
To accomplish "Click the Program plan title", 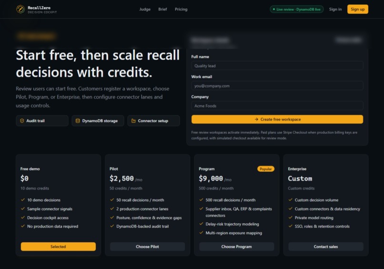I will pos(207,169).
